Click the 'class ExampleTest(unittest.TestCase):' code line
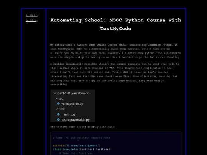 (x=82, y=149)
